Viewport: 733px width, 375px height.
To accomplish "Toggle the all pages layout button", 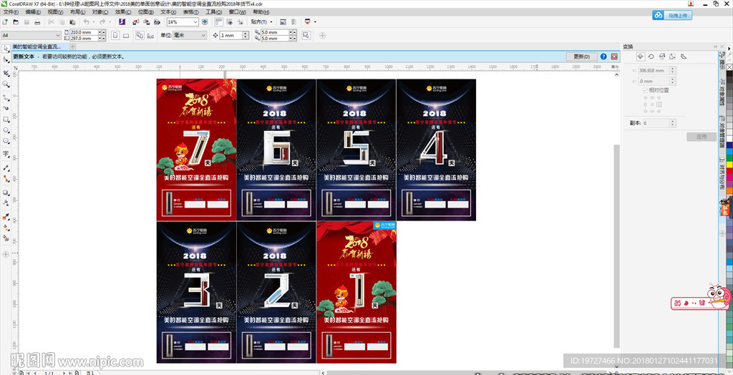I will [140, 35].
